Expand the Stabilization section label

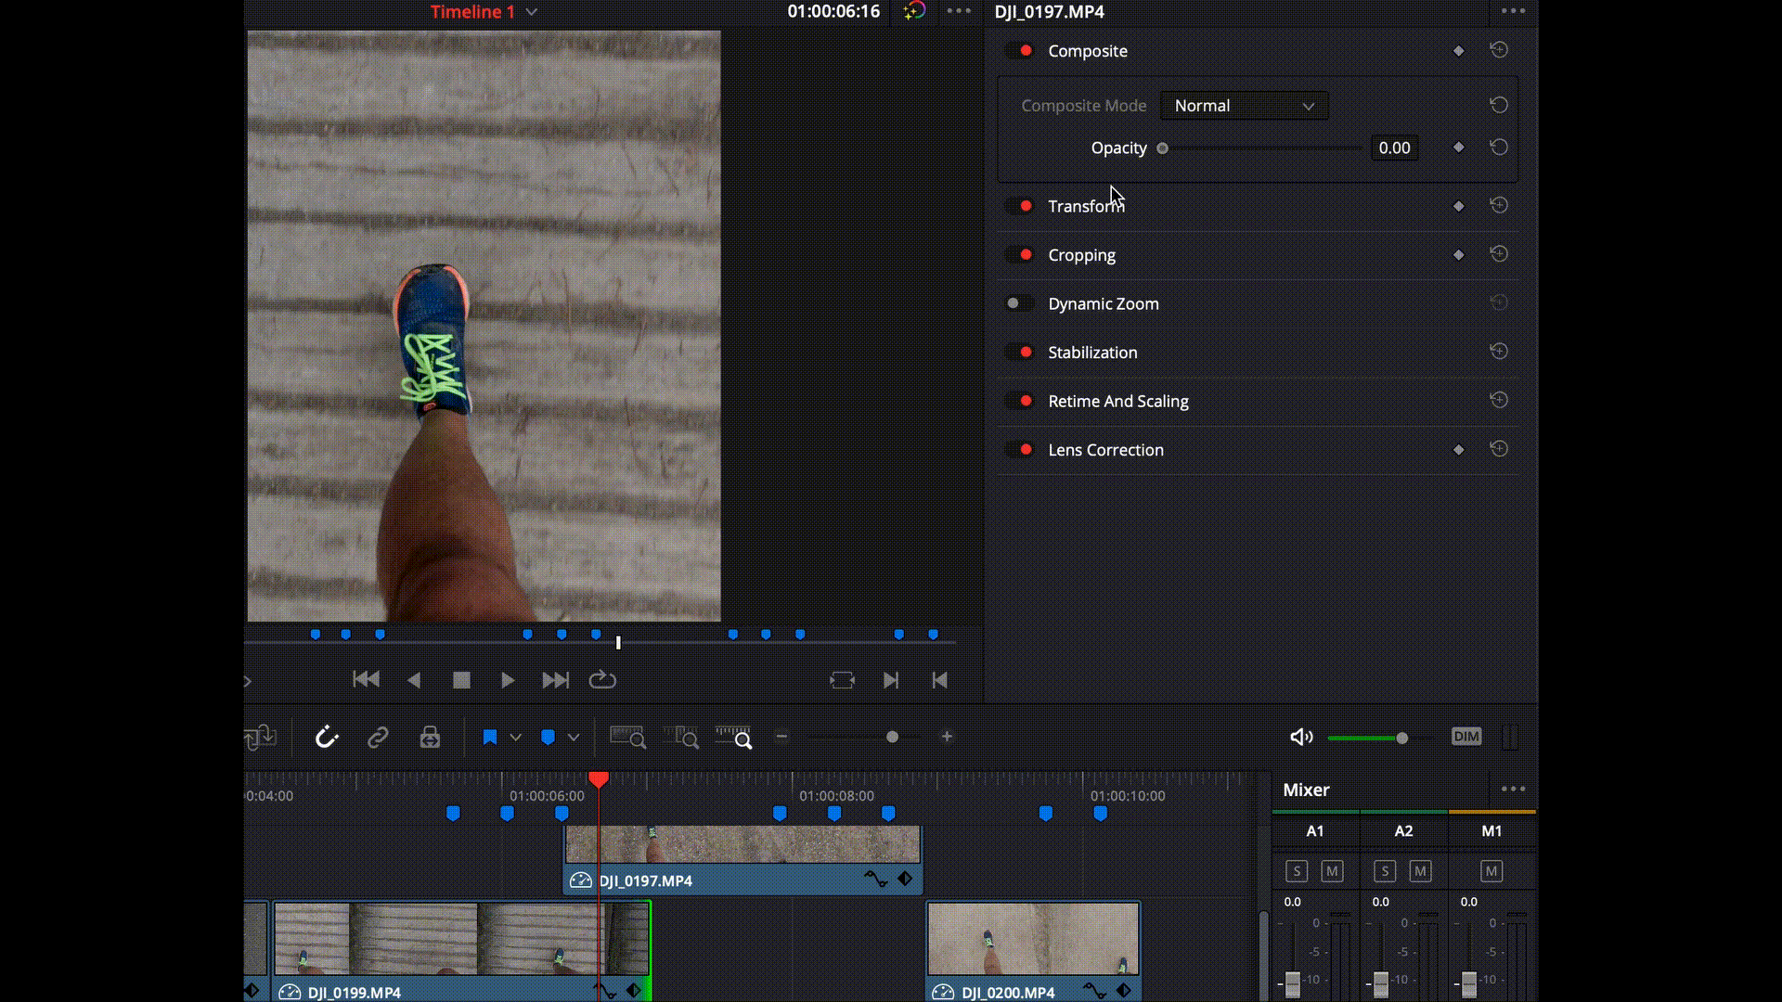click(x=1092, y=353)
